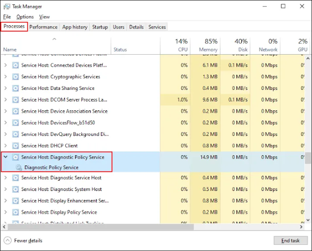Switch to the Services tab
This screenshot has width=312, height=251.
157,27
